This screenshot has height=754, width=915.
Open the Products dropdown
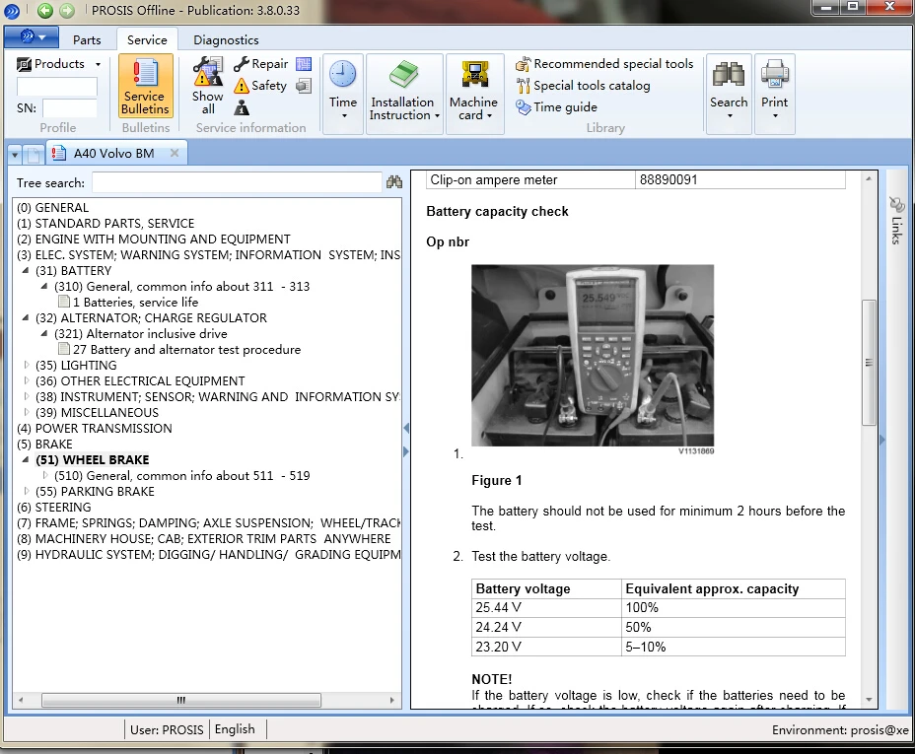pyautogui.click(x=58, y=63)
